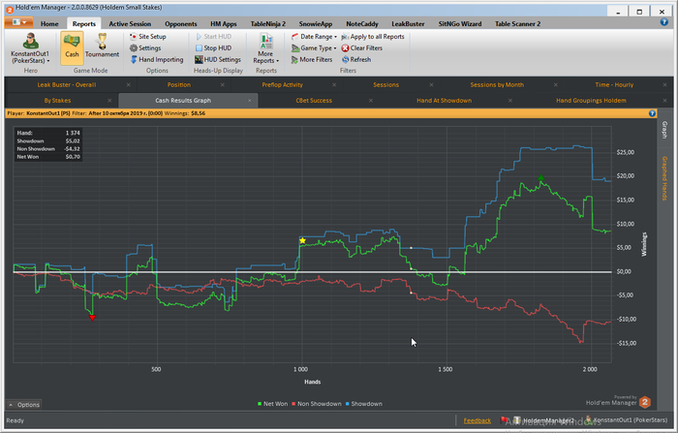Close the By Stakes tab
678x433 pixels.
tap(109, 101)
